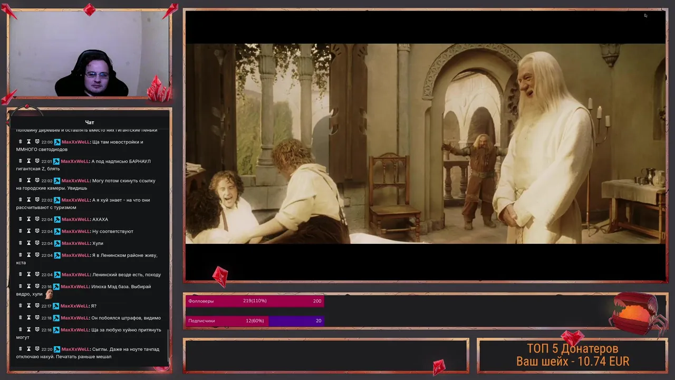The height and width of the screenshot is (380, 675).
Task: Click the subscribers goal target '20'
Action: pyautogui.click(x=319, y=320)
